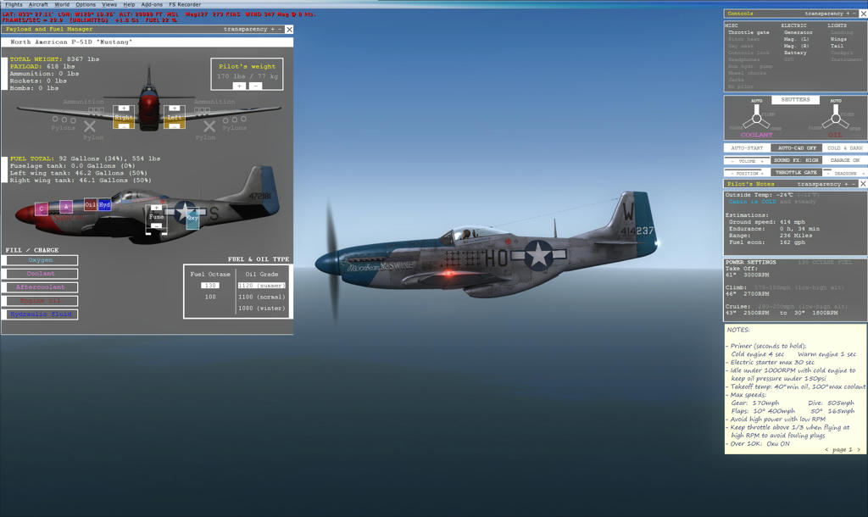868x517 pixels.
Task: Select 130 fuel octane
Action: point(210,286)
